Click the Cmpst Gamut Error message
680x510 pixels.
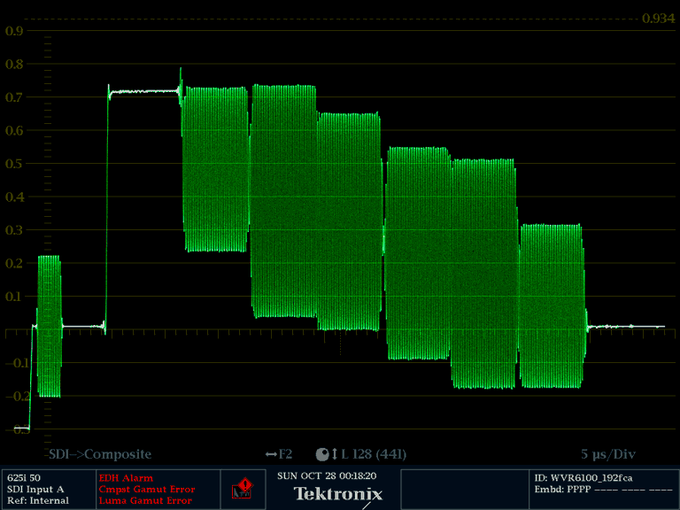[146, 489]
